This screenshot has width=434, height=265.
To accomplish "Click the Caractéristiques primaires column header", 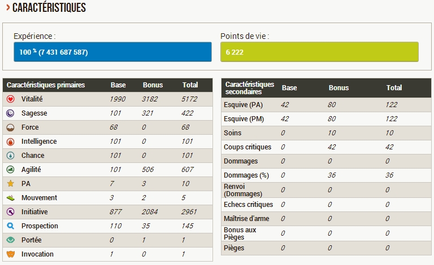I will tap(46, 85).
